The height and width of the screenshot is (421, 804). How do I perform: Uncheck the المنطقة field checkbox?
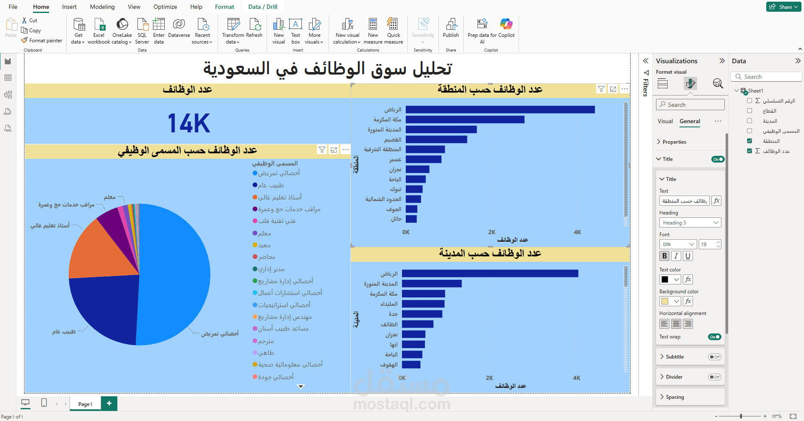[750, 141]
